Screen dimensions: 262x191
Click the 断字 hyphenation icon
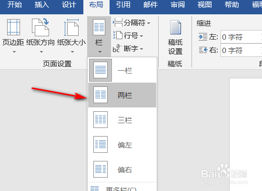click(117, 48)
